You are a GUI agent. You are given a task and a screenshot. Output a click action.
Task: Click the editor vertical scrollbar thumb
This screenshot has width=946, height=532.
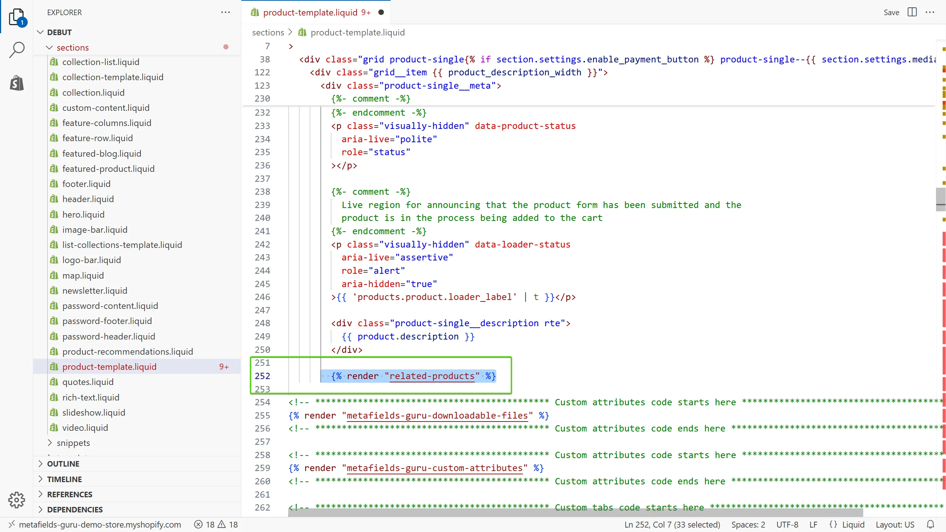tap(941, 199)
